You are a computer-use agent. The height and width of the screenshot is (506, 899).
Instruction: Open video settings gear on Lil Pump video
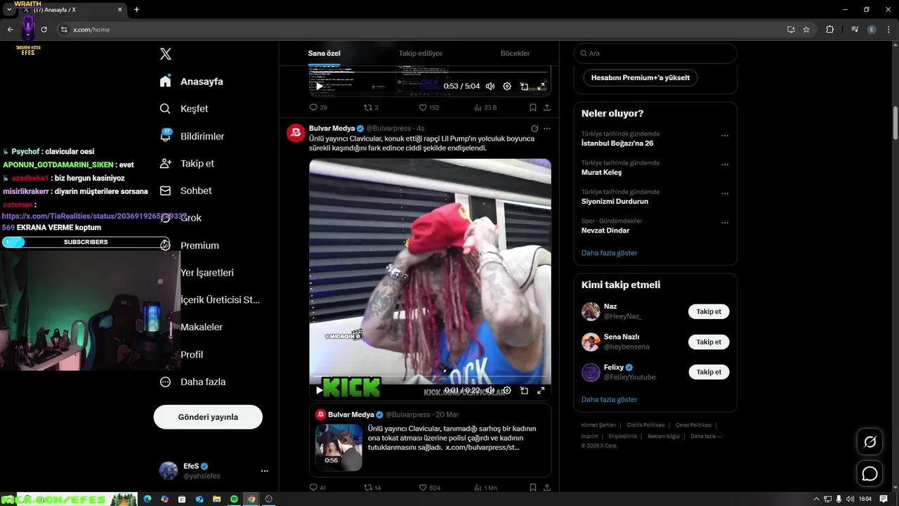[507, 391]
